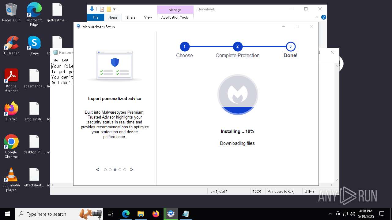Image resolution: width=392 pixels, height=220 pixels.
Task: Switch to the Notepad taskbar icon
Action: [x=186, y=214]
